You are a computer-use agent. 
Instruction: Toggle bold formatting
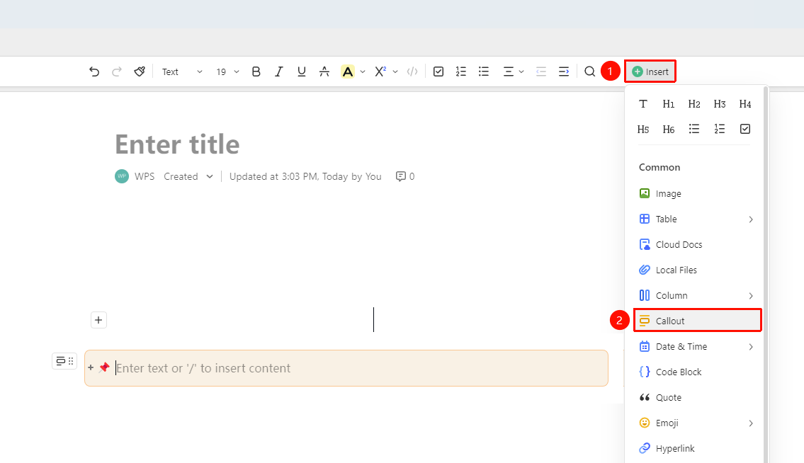pos(256,72)
